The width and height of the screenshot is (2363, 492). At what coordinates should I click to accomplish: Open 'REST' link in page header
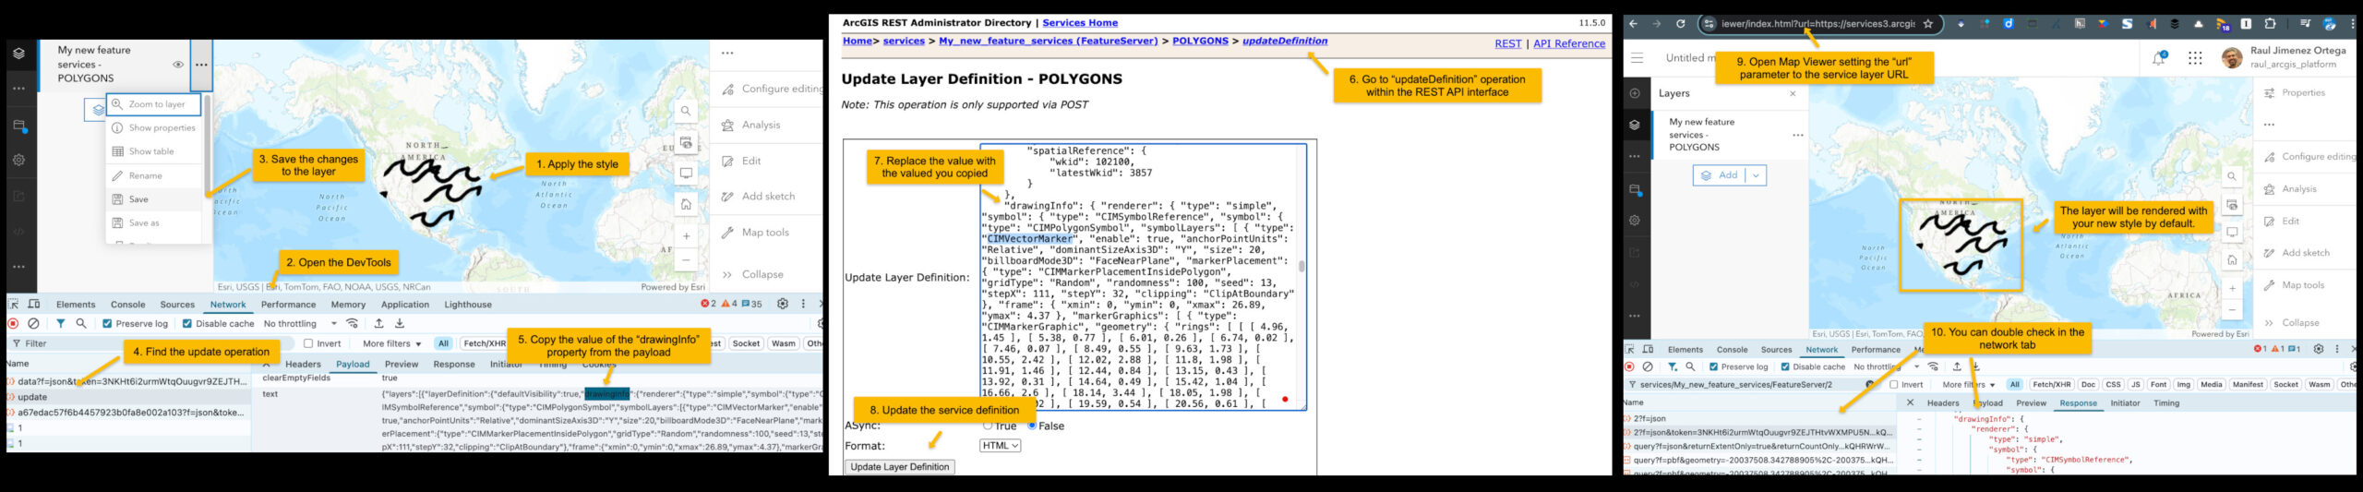pos(1508,43)
